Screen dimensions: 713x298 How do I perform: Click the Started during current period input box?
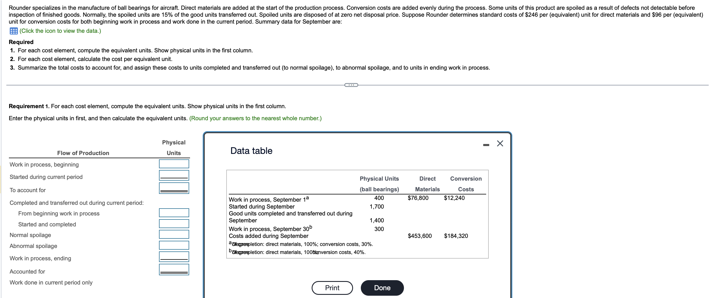[x=174, y=175]
